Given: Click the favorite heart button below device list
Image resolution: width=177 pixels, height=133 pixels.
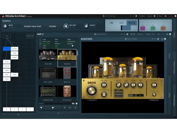Looking at the screenshot, I should (41, 107).
